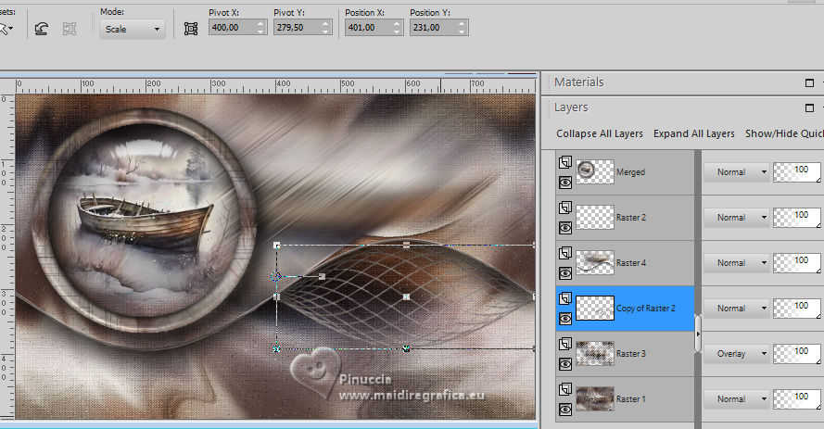Select the Raster 4 layer thumbnail
Viewport: 824px width, 429px height.
click(x=595, y=262)
